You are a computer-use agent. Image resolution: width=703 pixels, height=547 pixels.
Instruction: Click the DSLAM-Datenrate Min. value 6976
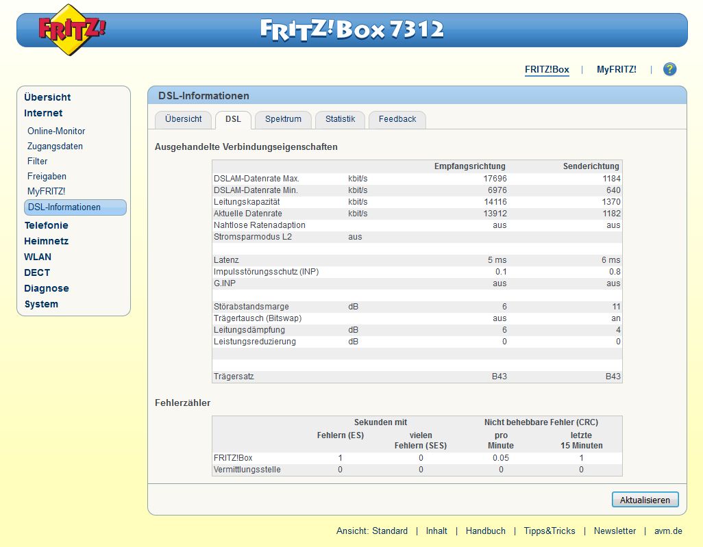[x=497, y=190]
